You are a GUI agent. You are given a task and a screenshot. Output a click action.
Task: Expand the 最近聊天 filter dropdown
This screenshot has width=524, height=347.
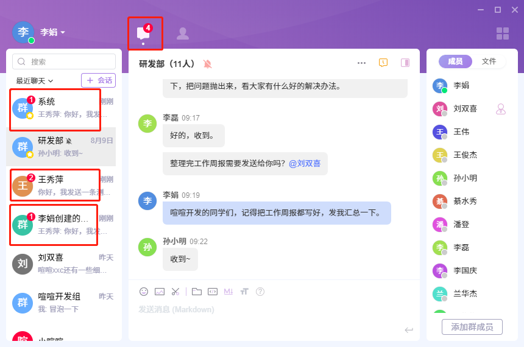pyautogui.click(x=35, y=80)
